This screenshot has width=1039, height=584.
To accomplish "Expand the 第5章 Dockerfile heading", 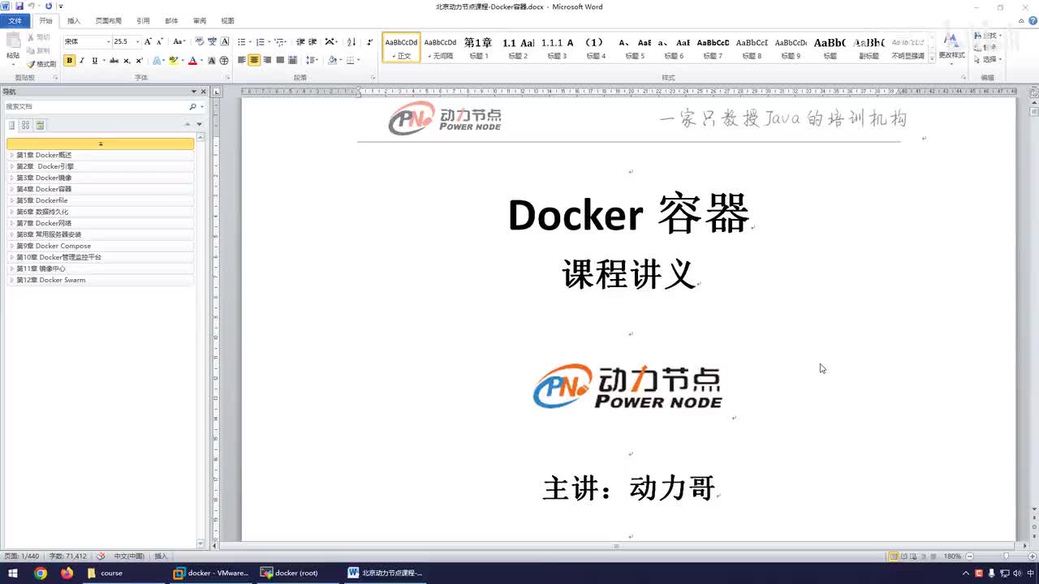I will [11, 200].
